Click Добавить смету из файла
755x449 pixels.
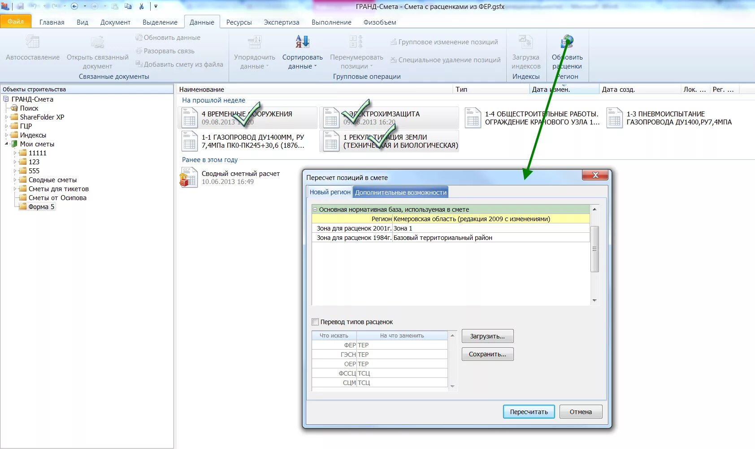(179, 64)
